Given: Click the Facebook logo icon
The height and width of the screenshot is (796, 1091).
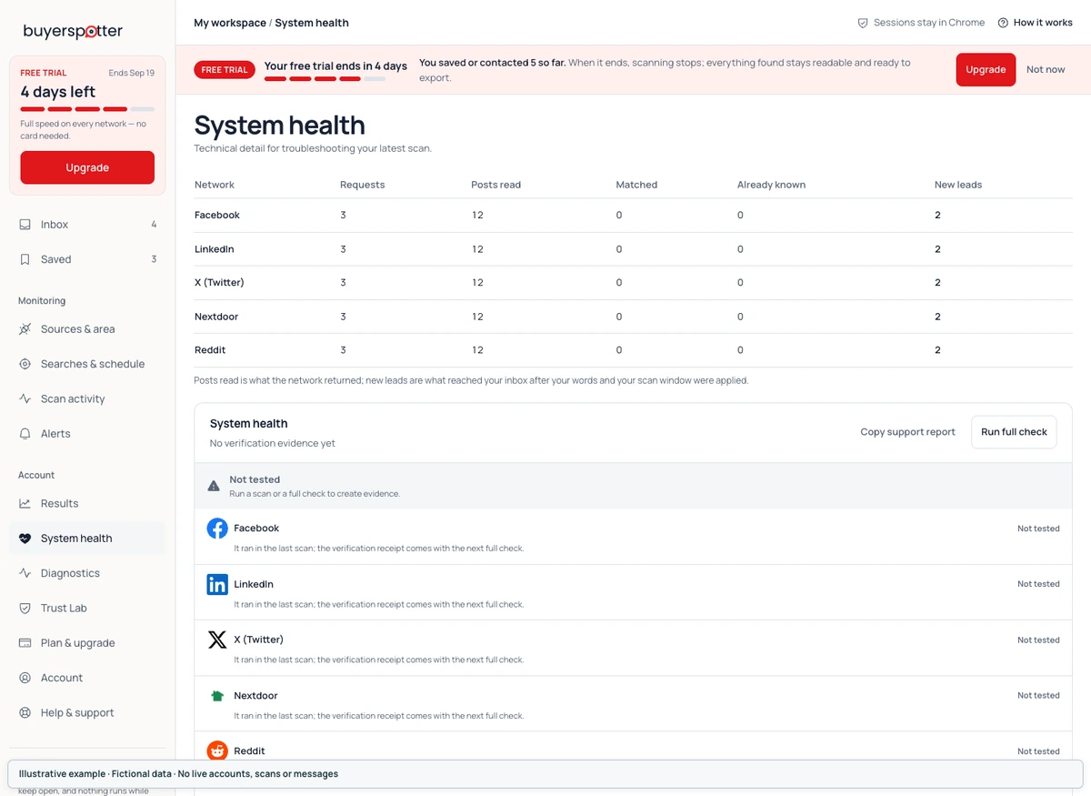Looking at the screenshot, I should point(217,529).
